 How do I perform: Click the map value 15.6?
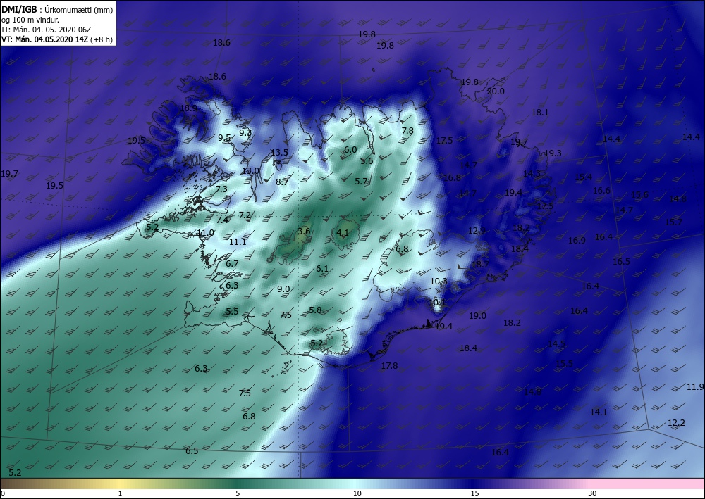click(639, 194)
